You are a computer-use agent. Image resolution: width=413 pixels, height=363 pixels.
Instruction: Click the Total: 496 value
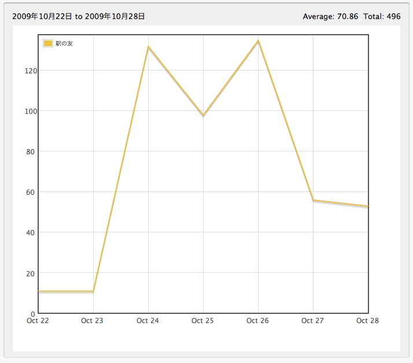pyautogui.click(x=382, y=16)
